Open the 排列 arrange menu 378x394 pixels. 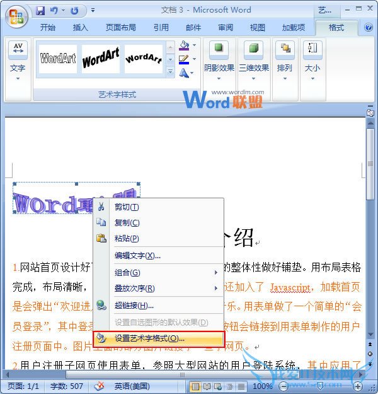(285, 61)
